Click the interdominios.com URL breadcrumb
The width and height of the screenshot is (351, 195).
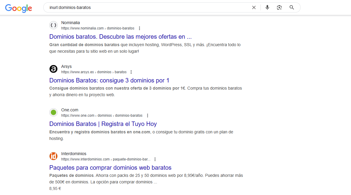tap(106, 159)
